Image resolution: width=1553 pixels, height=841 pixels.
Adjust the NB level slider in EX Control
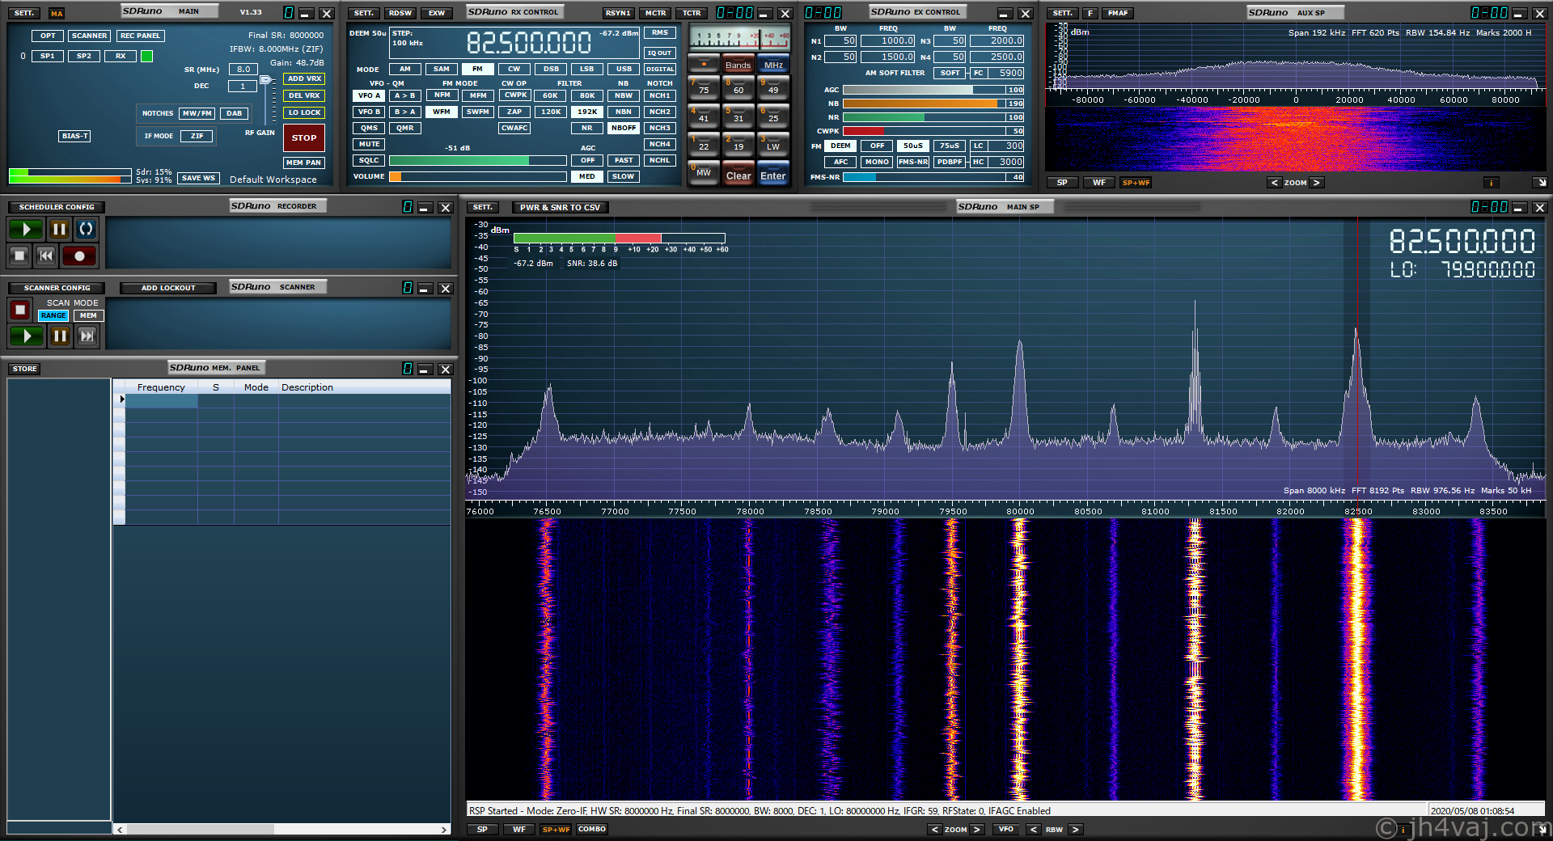click(925, 104)
